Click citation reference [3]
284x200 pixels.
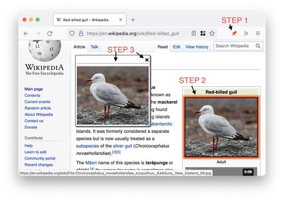coord(118,152)
